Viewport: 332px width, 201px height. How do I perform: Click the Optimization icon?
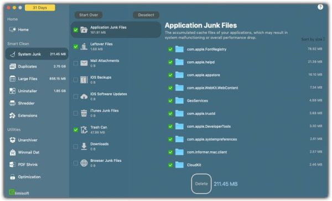click(x=13, y=177)
